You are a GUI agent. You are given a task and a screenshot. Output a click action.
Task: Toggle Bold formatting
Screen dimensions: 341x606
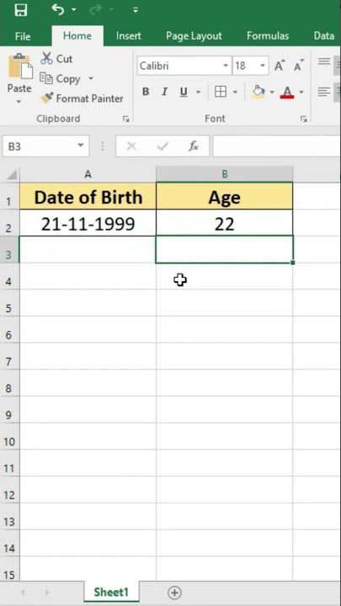click(x=146, y=92)
